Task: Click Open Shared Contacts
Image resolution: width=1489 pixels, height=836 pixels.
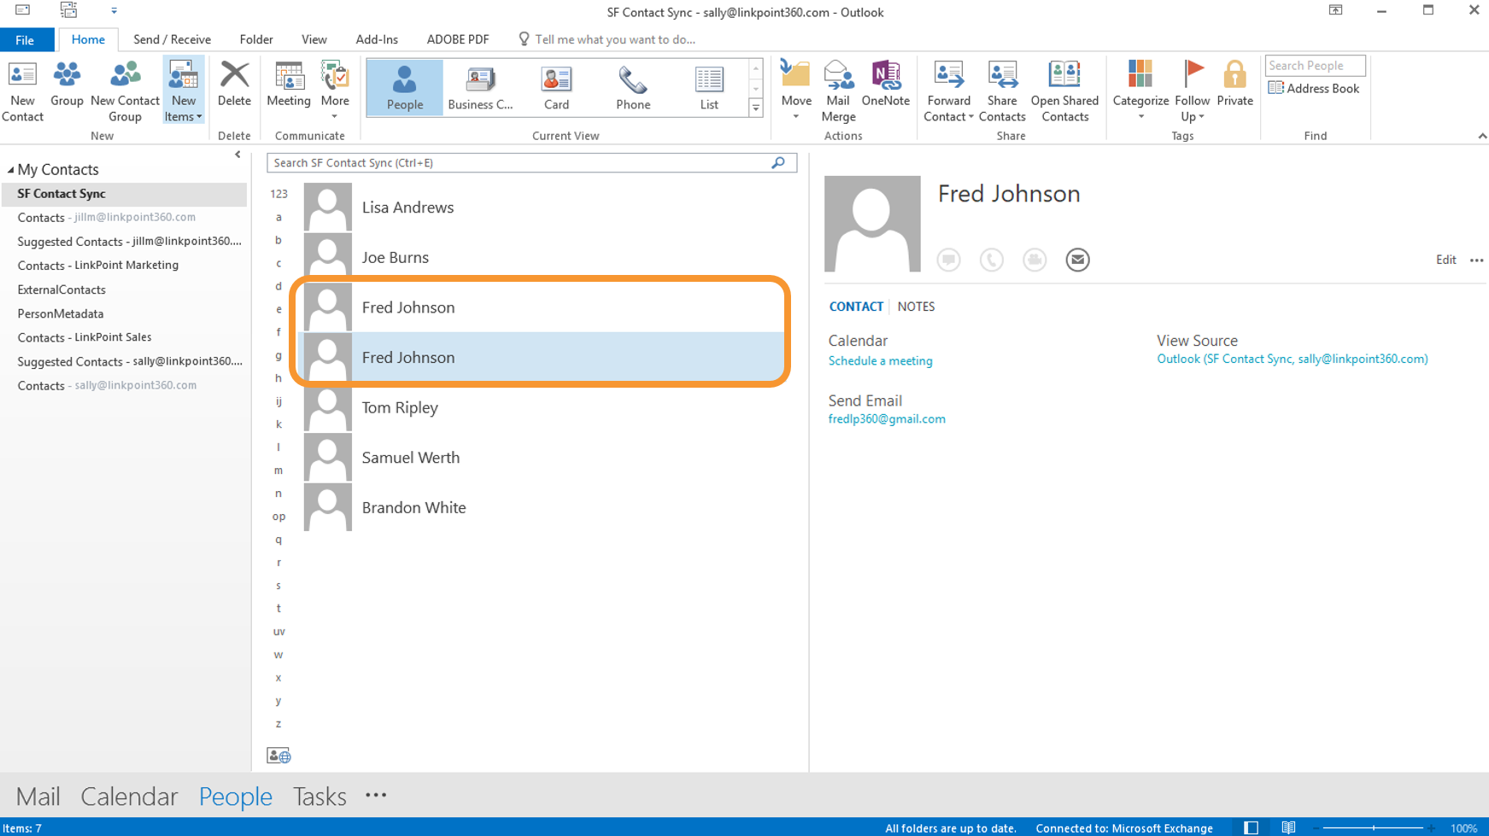Action: coord(1064,91)
